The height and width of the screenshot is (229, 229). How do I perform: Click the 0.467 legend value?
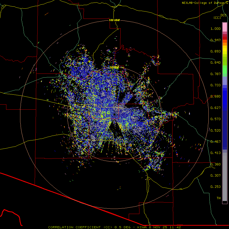(x=216, y=142)
